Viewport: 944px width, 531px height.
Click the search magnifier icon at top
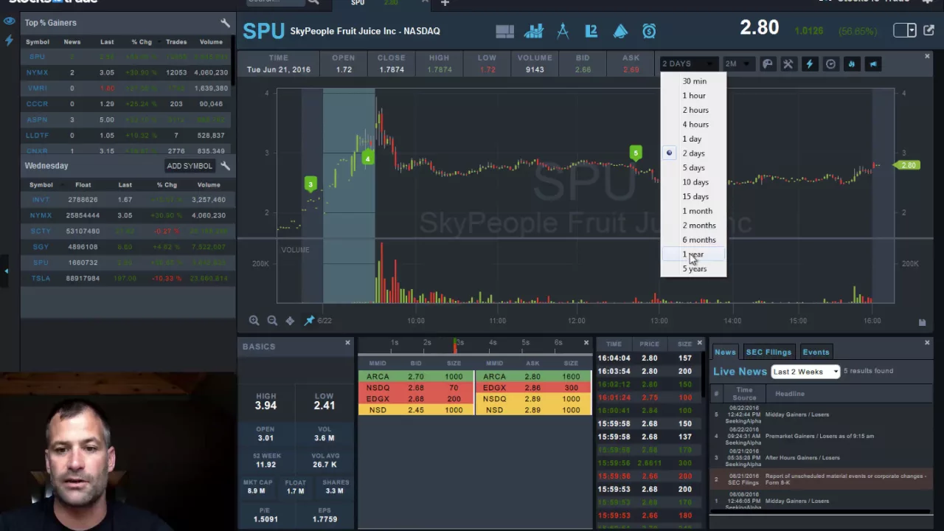click(313, 2)
